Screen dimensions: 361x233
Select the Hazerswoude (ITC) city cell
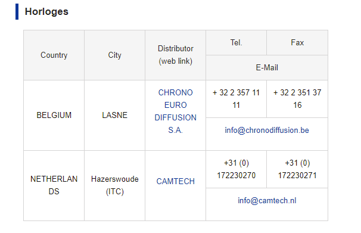[x=114, y=185]
